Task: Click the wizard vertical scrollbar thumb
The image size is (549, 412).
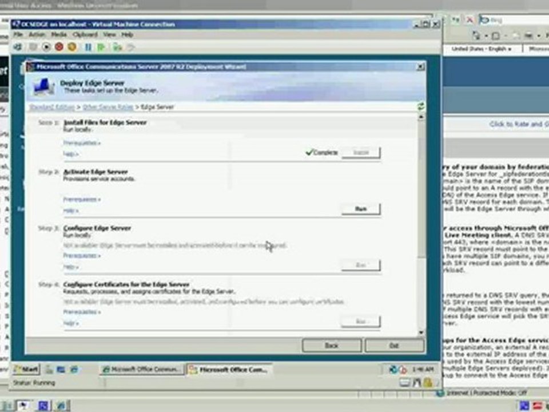Action: click(421, 189)
